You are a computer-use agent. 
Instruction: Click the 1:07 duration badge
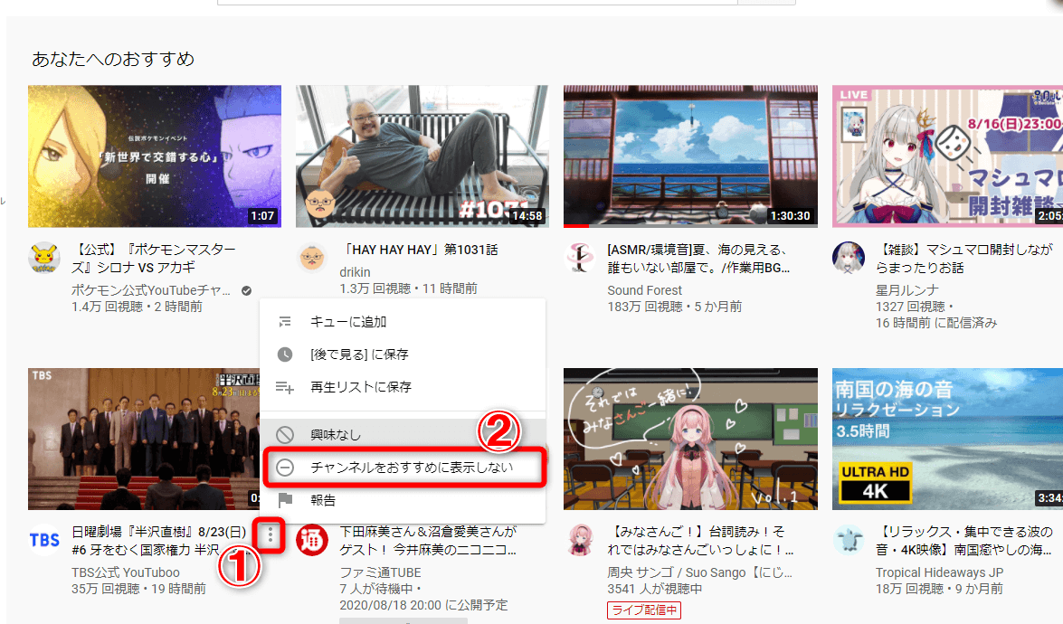coord(262,216)
